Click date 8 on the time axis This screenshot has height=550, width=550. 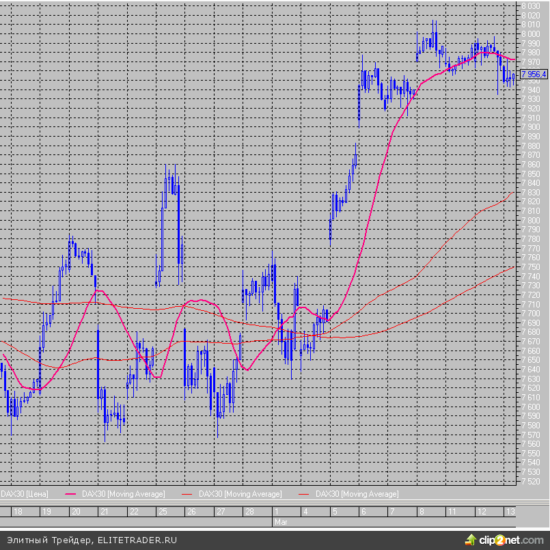tap(422, 512)
